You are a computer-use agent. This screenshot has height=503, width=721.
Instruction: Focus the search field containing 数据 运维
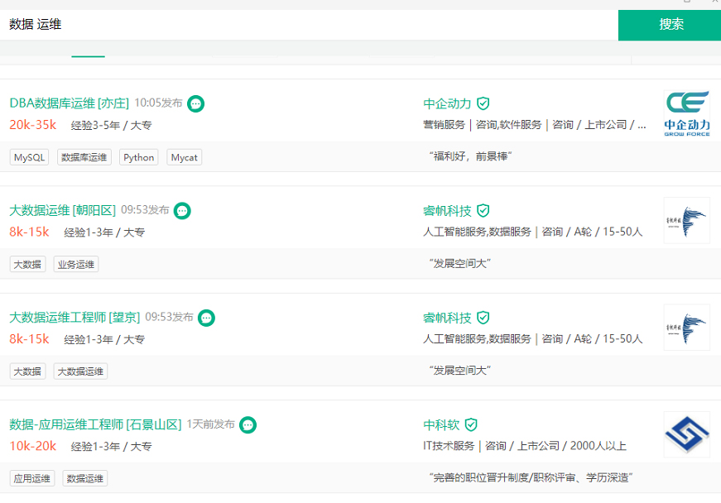(306, 25)
